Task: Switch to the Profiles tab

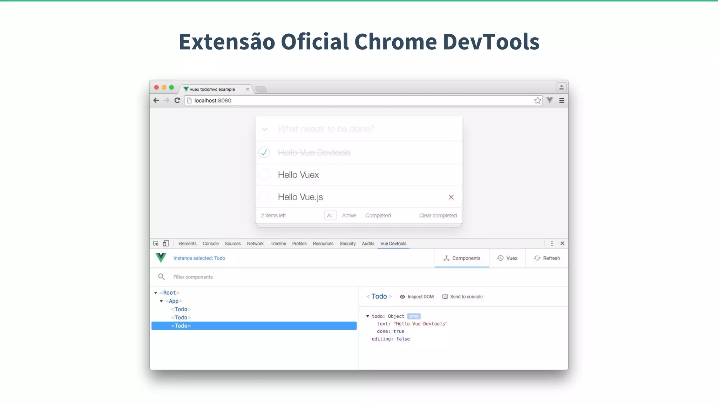Action: [x=299, y=243]
